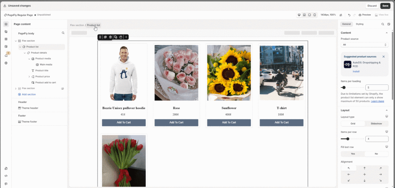Screen dimensions: 395x188
Task: Switch to the mobile device view icon
Action: tap(315, 15)
